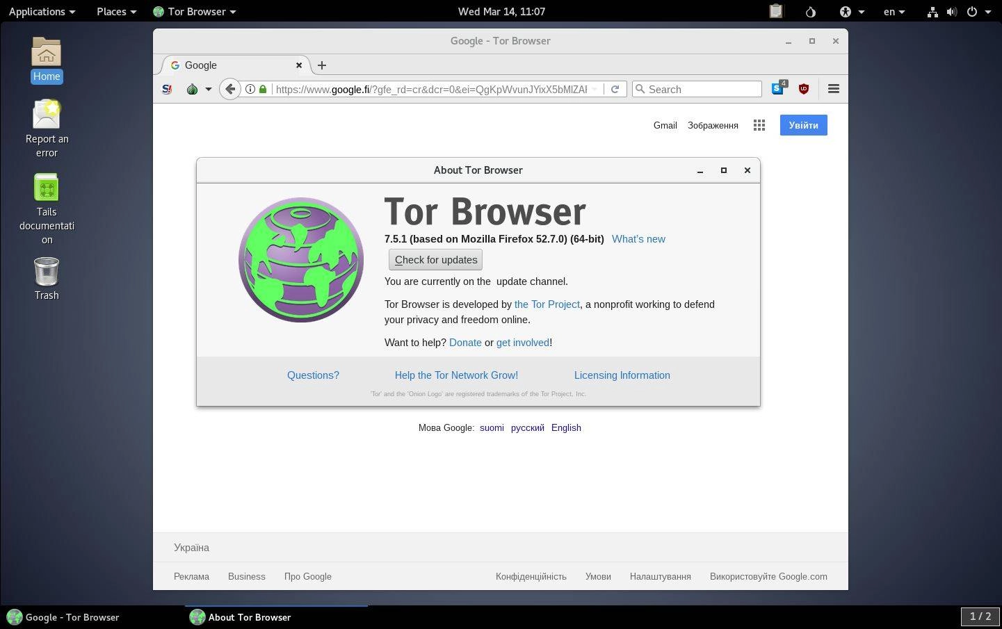Screen dimensions: 1002x629
Task: Click the volume speaker icon
Action: click(951, 11)
